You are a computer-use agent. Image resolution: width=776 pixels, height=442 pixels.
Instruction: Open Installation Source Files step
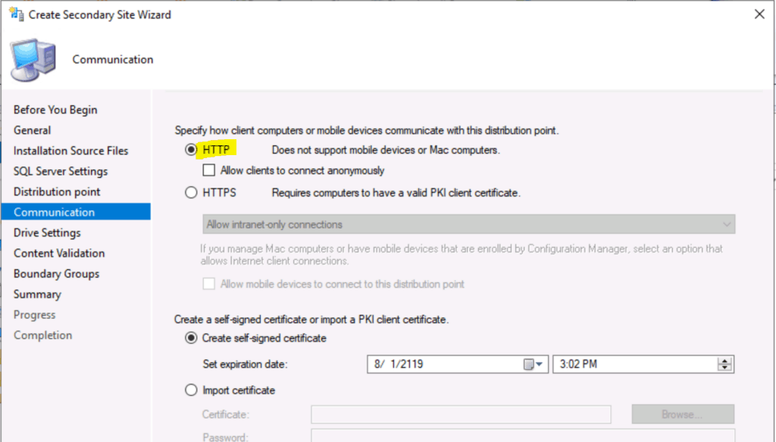[x=70, y=151]
